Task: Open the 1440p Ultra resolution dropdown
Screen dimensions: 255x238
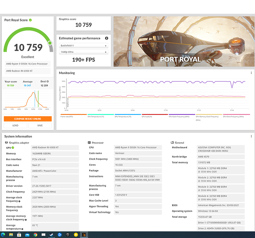Action: tap(84, 52)
